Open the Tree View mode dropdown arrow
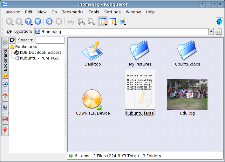The width and height of the screenshot is (225, 162). (x=115, y=25)
